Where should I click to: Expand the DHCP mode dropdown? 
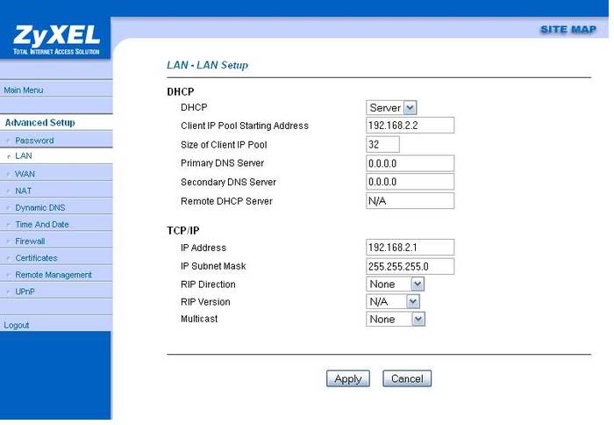[391, 107]
